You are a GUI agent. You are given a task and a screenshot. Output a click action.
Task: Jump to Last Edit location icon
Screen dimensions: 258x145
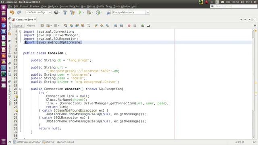(42, 26)
